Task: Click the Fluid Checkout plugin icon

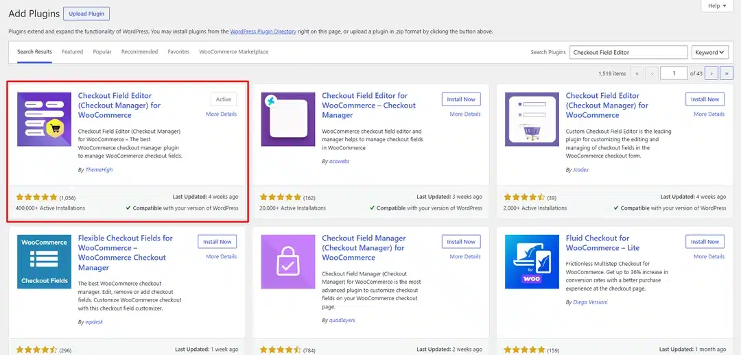Action: tap(532, 262)
